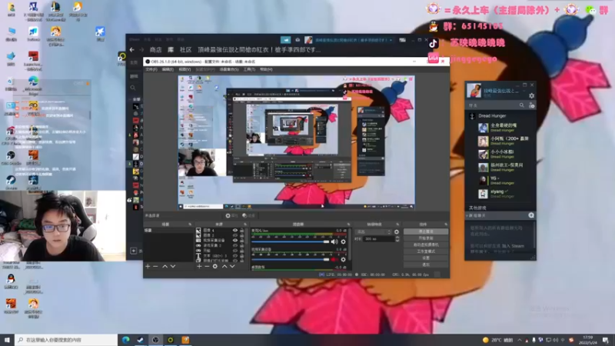Open Steam 库 tab
615x346 pixels.
(x=171, y=50)
